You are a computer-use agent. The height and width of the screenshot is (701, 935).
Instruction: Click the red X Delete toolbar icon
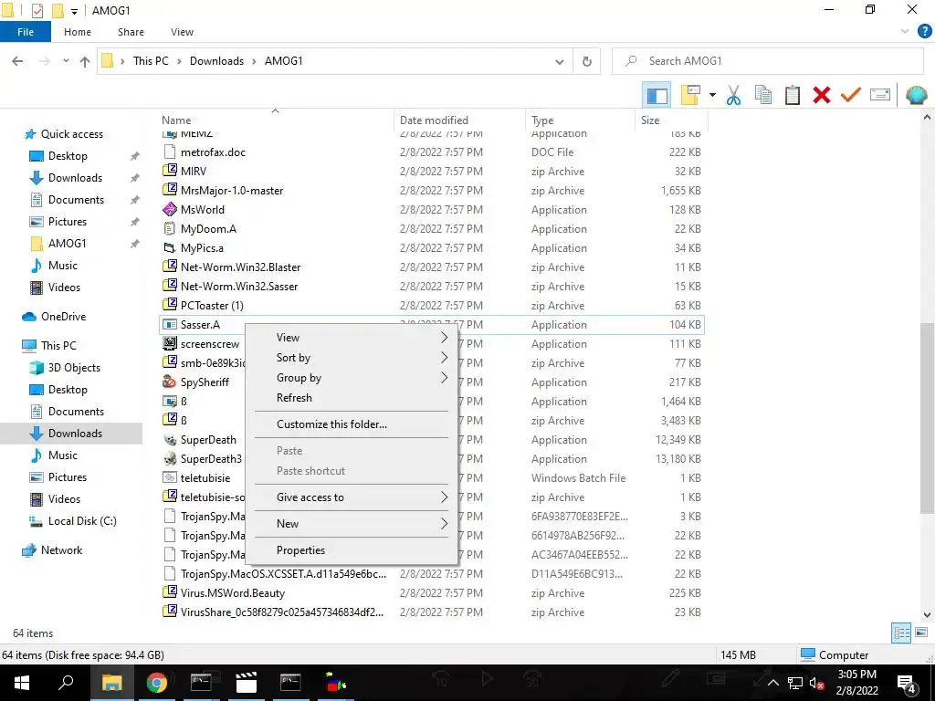tap(822, 95)
